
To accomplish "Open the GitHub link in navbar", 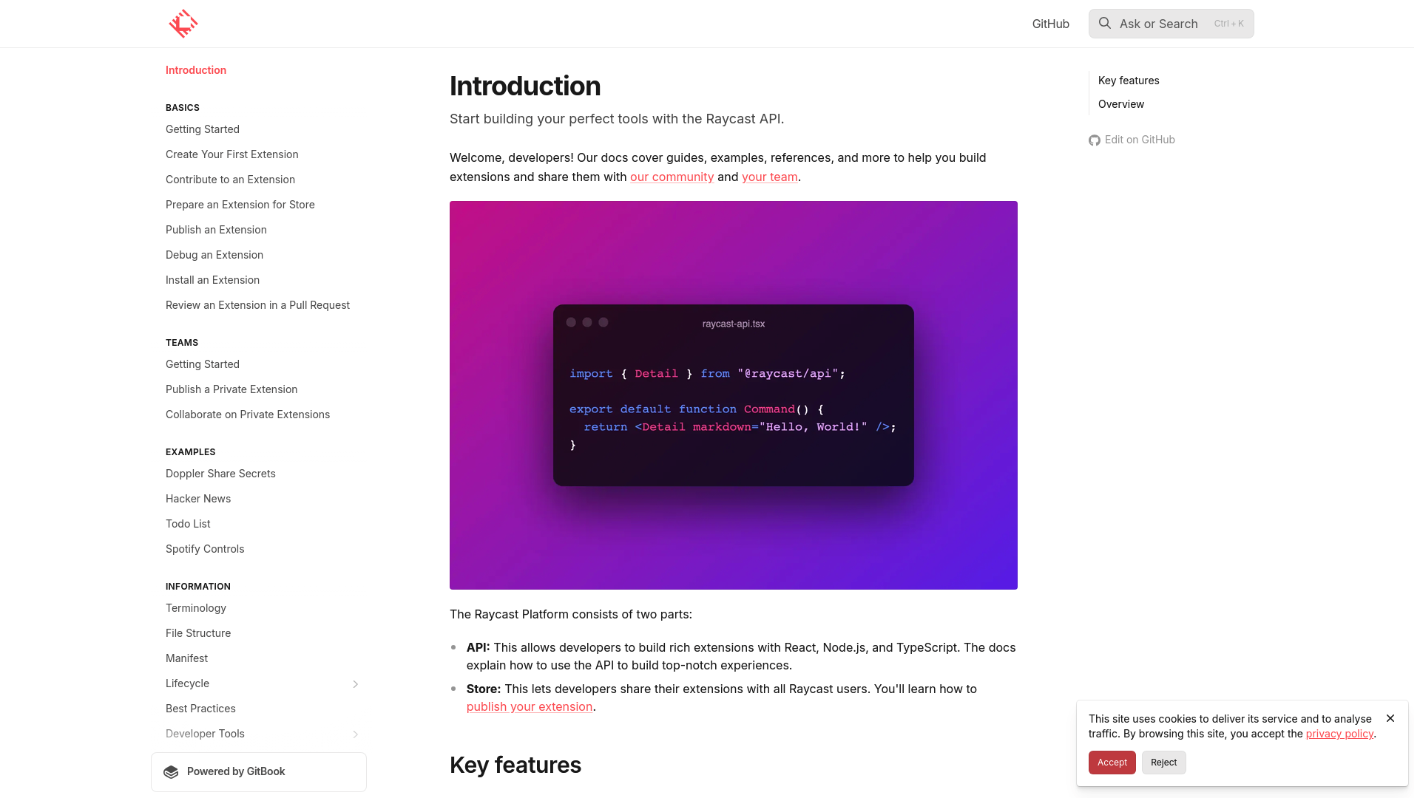I will point(1050,24).
